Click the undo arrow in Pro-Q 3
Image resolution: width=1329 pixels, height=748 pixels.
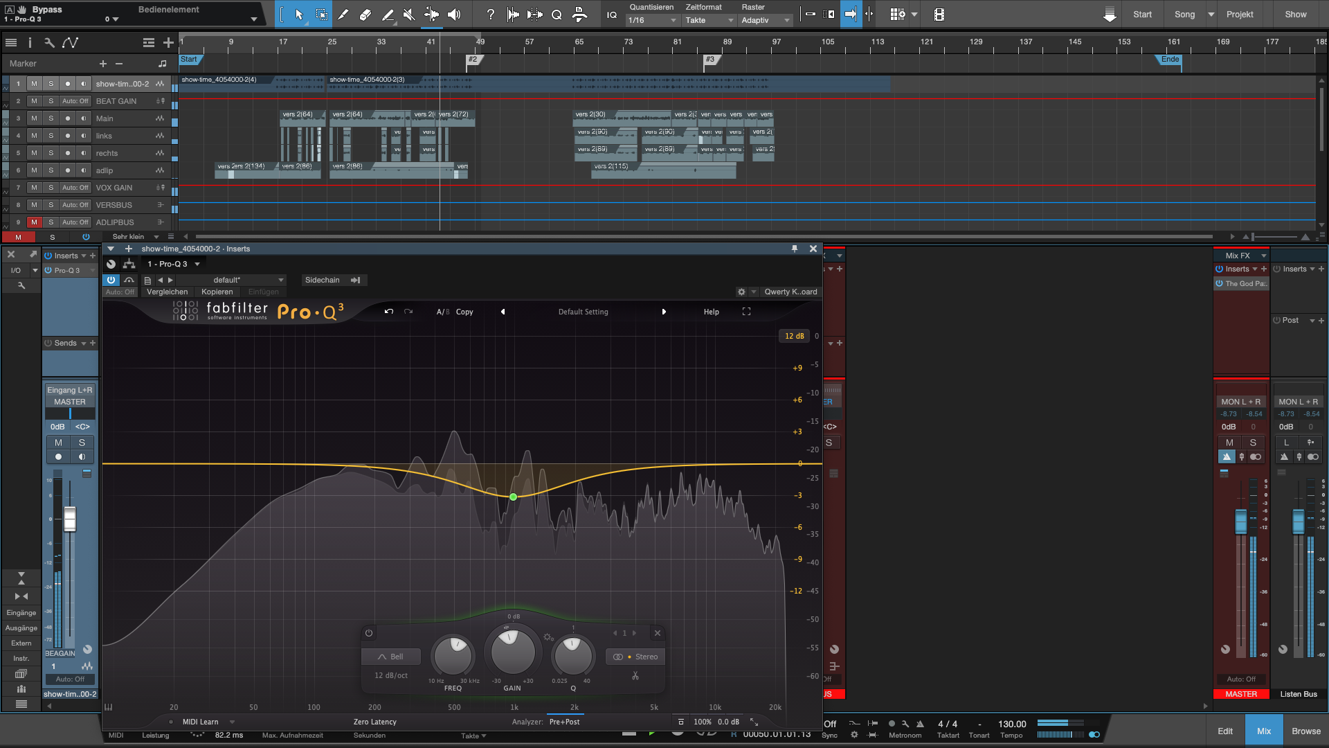point(389,312)
